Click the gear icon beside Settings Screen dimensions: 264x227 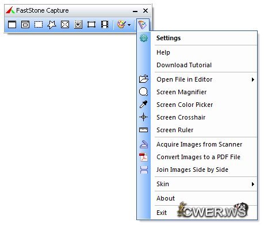(x=144, y=38)
